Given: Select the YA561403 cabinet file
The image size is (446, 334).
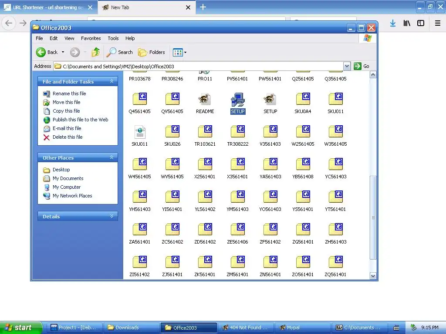Looking at the screenshot, I should point(270,164).
